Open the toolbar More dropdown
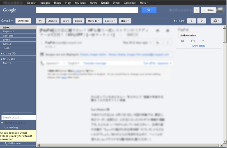 click(x=125, y=21)
